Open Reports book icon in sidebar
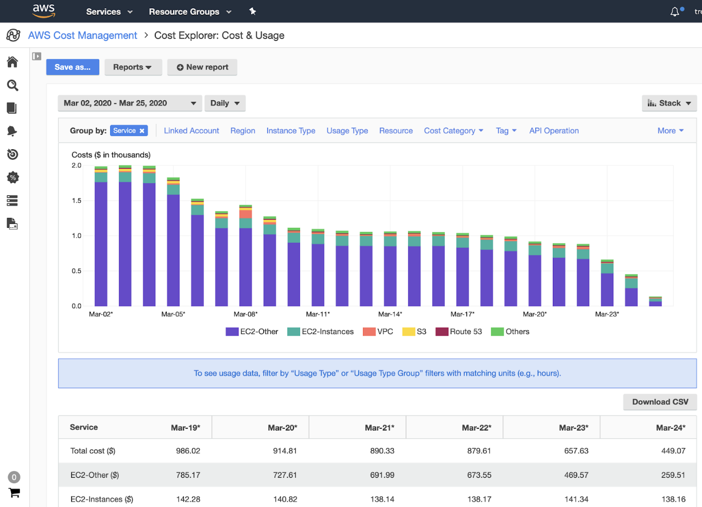The height and width of the screenshot is (507, 702). pyautogui.click(x=13, y=108)
